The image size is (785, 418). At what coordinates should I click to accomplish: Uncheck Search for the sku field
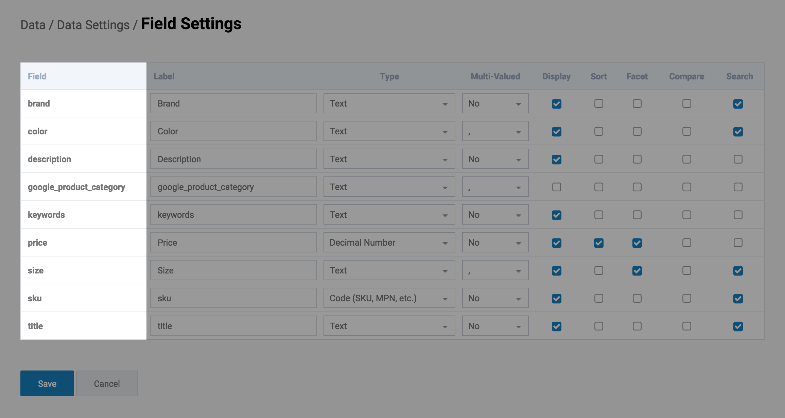click(x=738, y=298)
